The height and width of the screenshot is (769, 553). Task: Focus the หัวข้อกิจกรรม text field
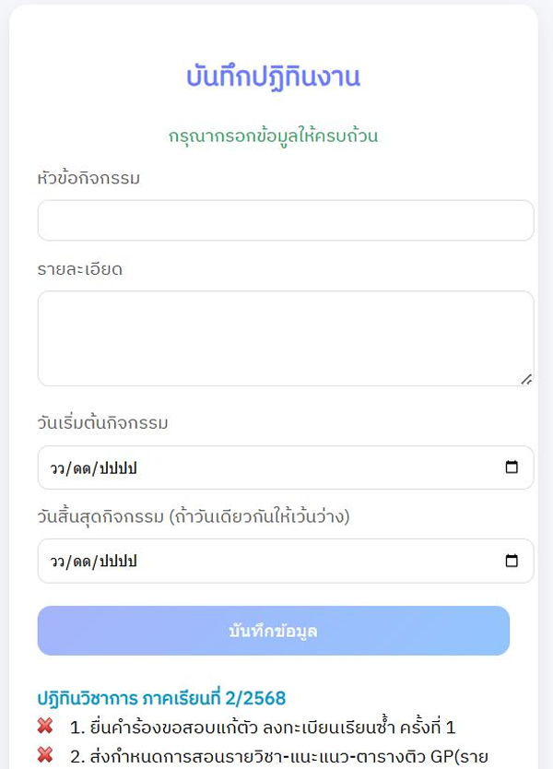pyautogui.click(x=286, y=220)
